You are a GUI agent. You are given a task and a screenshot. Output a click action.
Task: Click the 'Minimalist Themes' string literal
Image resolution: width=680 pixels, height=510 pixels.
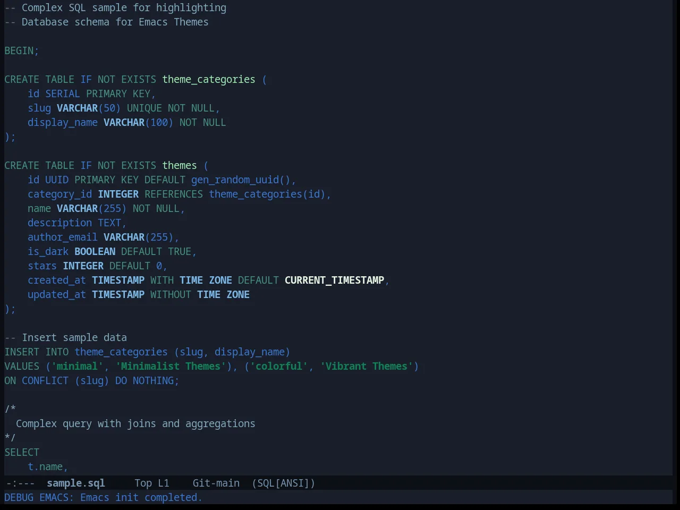[x=171, y=366]
